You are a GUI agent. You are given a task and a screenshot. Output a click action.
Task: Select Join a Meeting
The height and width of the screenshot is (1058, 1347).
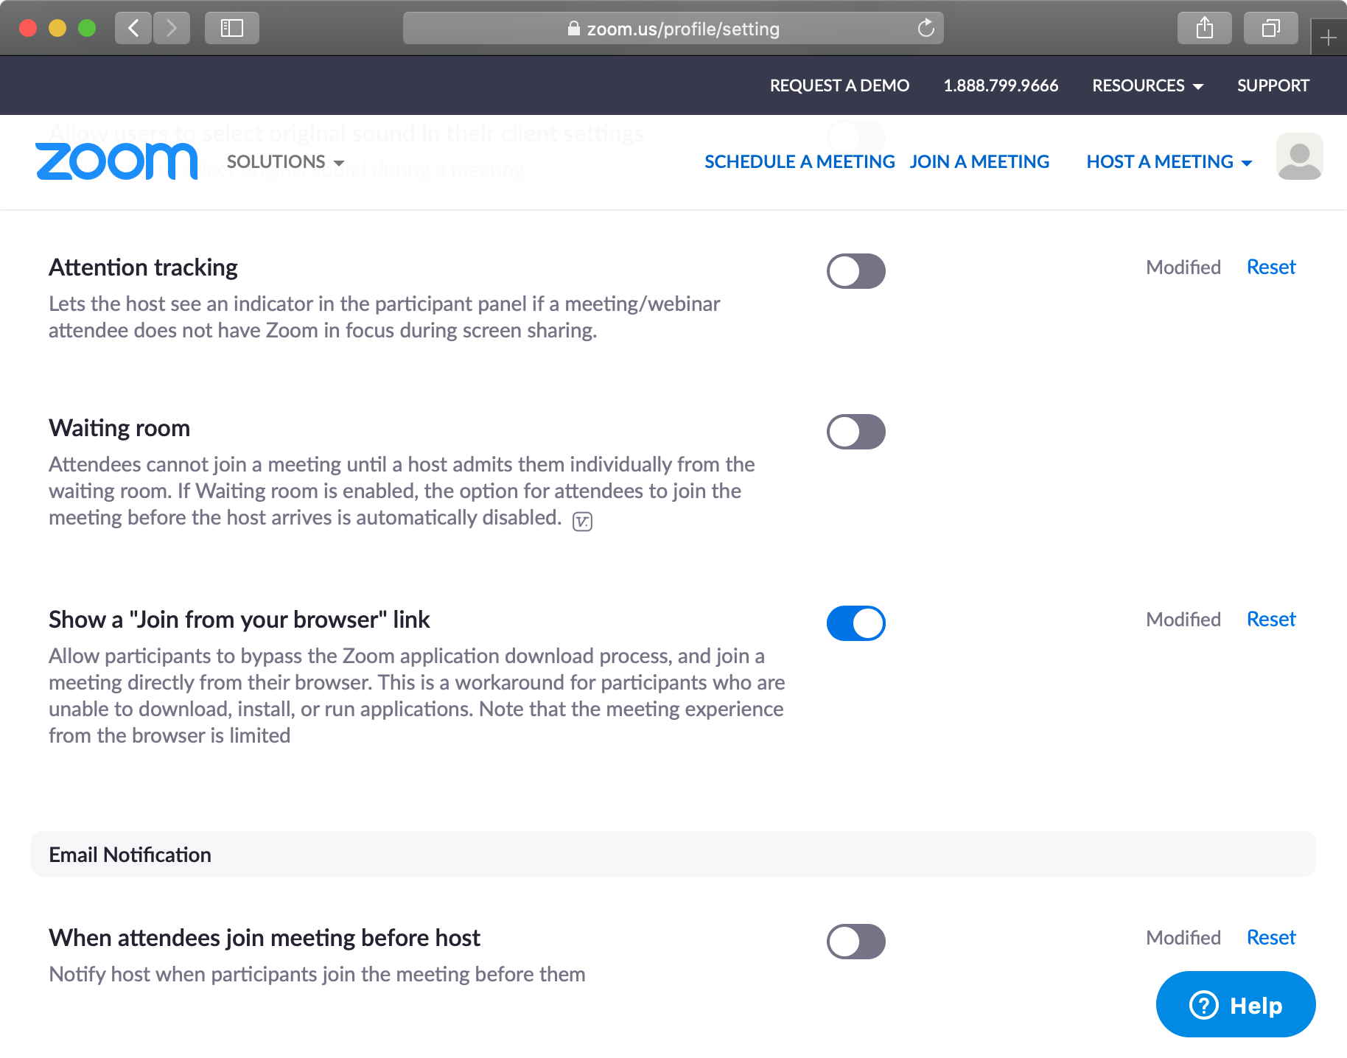tap(979, 161)
